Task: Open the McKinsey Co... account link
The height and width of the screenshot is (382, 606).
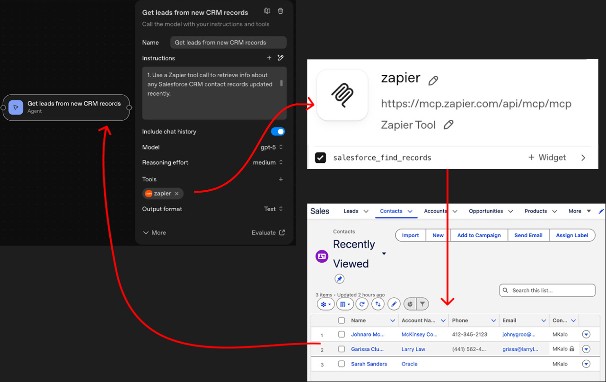Action: click(420, 334)
